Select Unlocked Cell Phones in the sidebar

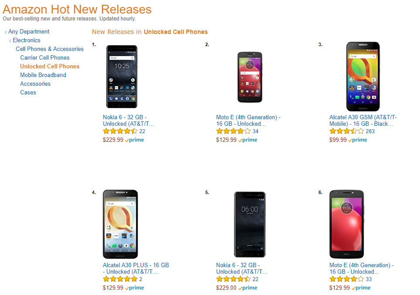tap(50, 66)
